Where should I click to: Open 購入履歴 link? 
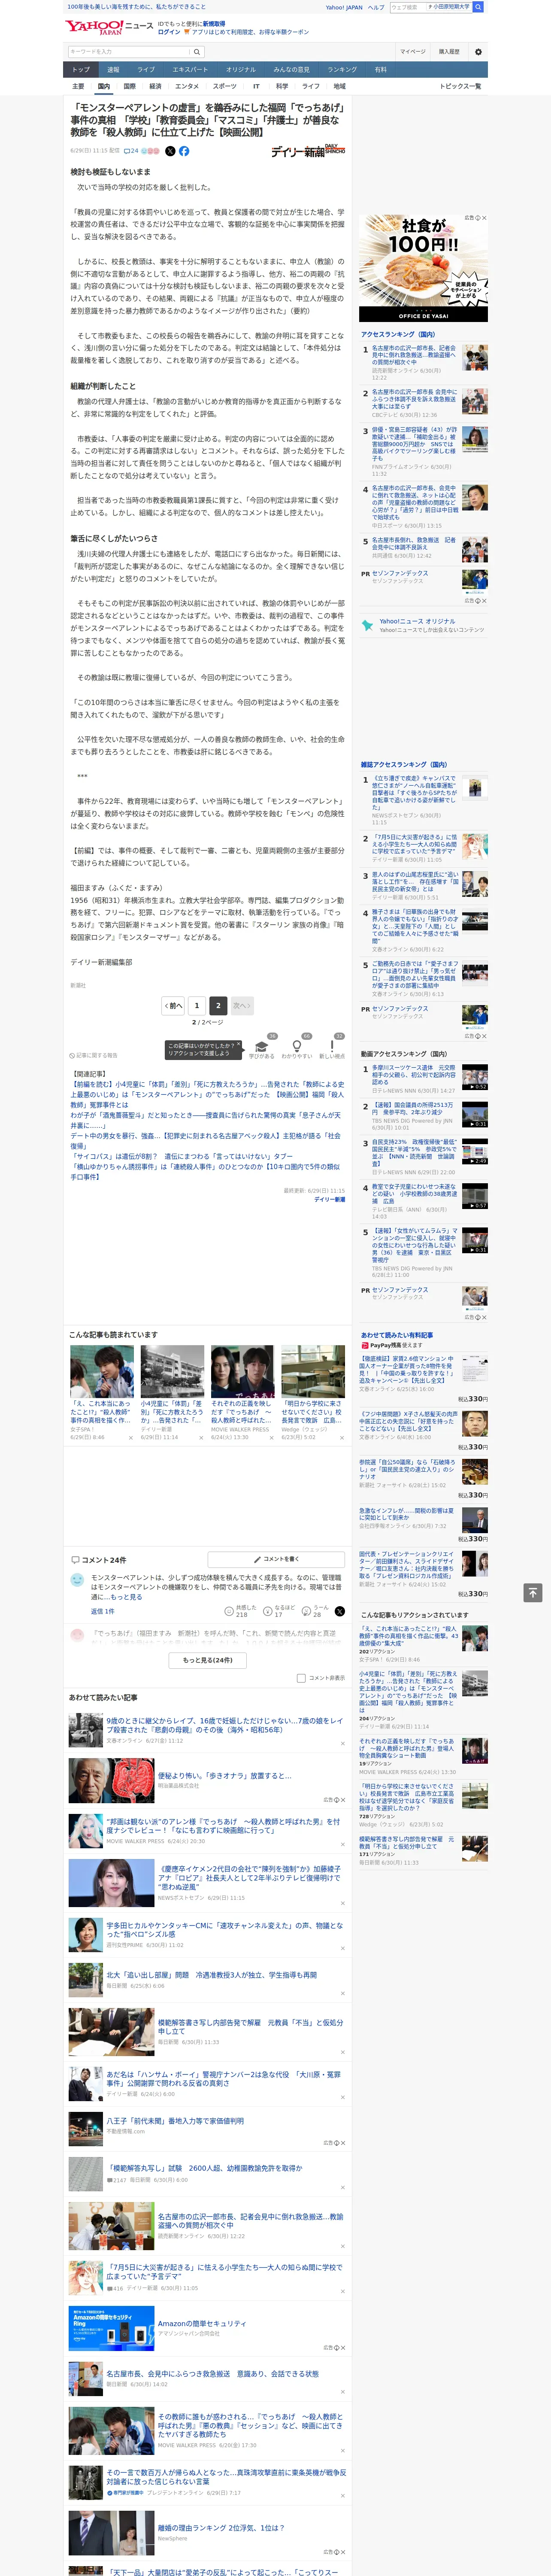click(449, 52)
